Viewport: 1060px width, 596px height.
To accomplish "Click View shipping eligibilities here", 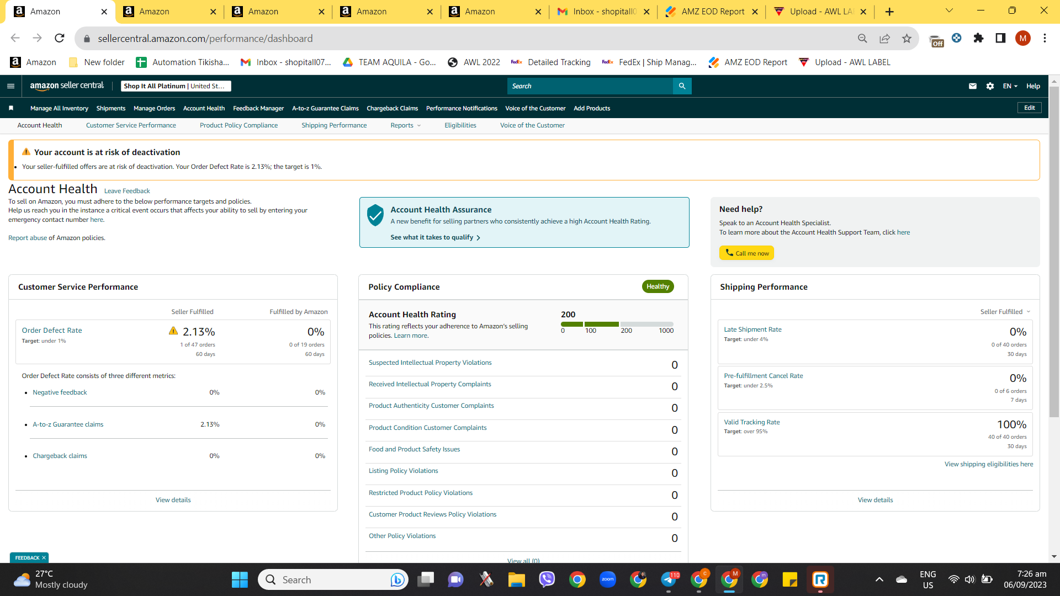I will click(x=989, y=464).
